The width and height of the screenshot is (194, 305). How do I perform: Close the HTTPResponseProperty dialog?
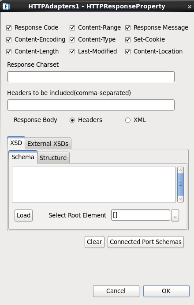(x=189, y=7)
